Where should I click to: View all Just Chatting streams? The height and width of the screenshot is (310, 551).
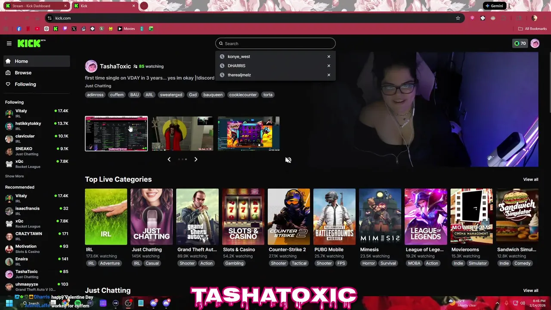click(530, 291)
